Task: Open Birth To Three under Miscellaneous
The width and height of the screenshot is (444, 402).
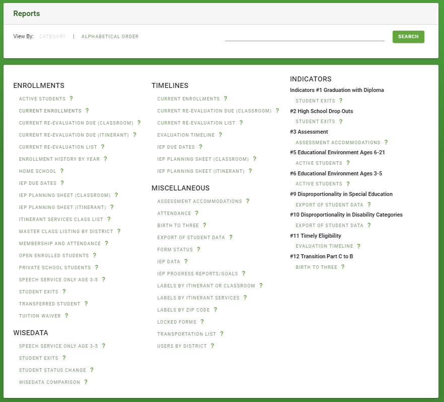Action: 178,225
